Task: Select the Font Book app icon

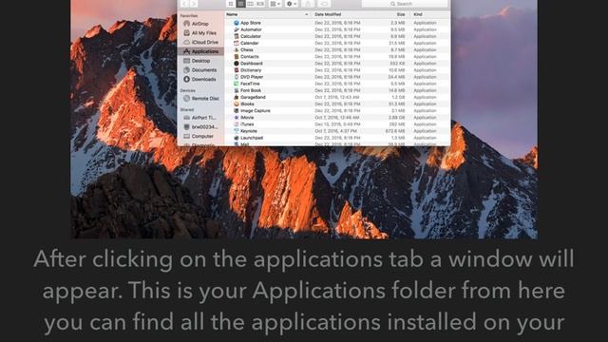Action: [237, 90]
